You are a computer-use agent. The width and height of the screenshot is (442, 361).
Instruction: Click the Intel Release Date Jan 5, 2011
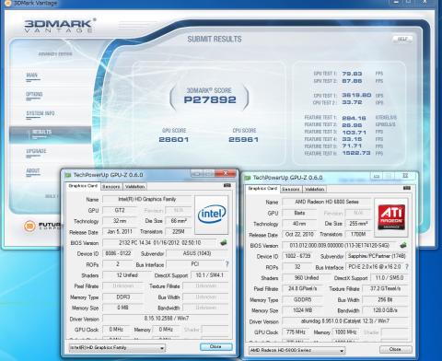click(x=120, y=232)
